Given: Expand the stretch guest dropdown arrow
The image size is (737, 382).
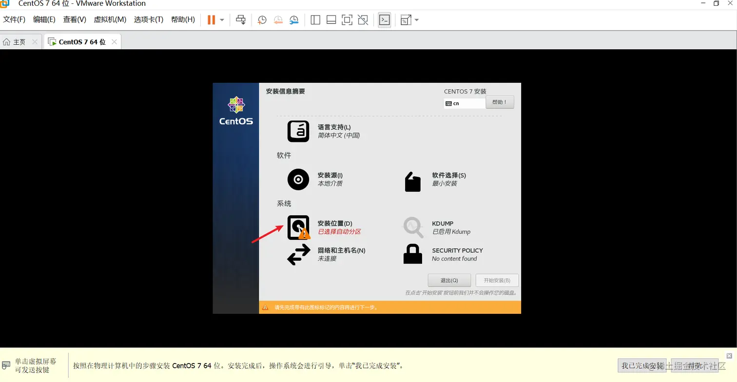Looking at the screenshot, I should 417,20.
